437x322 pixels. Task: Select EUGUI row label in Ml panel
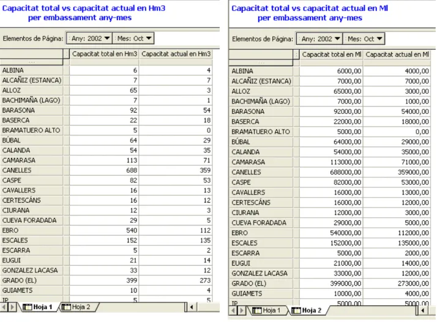[x=261, y=263]
